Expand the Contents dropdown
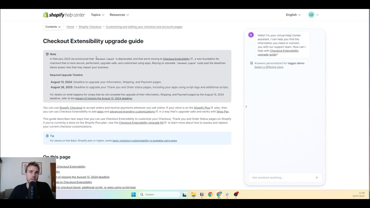The image size is (370, 208). [x=53, y=27]
